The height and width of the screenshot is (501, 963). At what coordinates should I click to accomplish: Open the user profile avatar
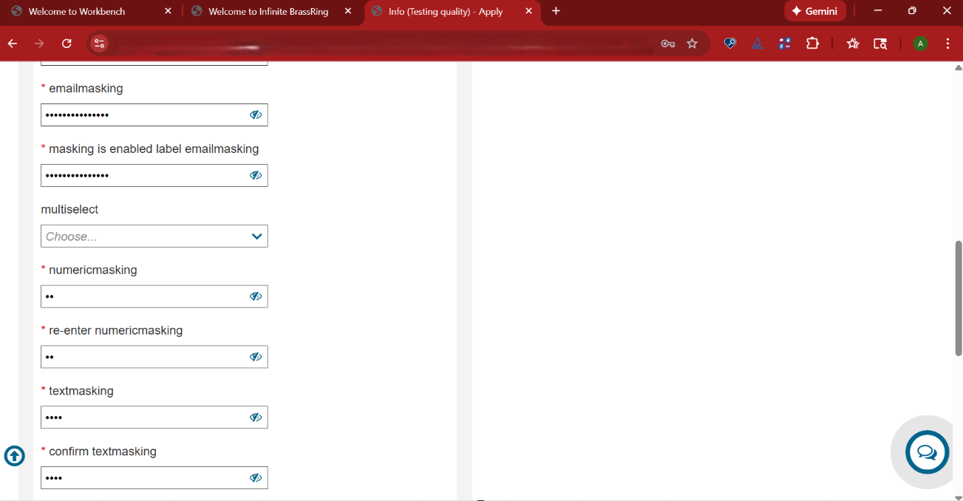click(920, 44)
